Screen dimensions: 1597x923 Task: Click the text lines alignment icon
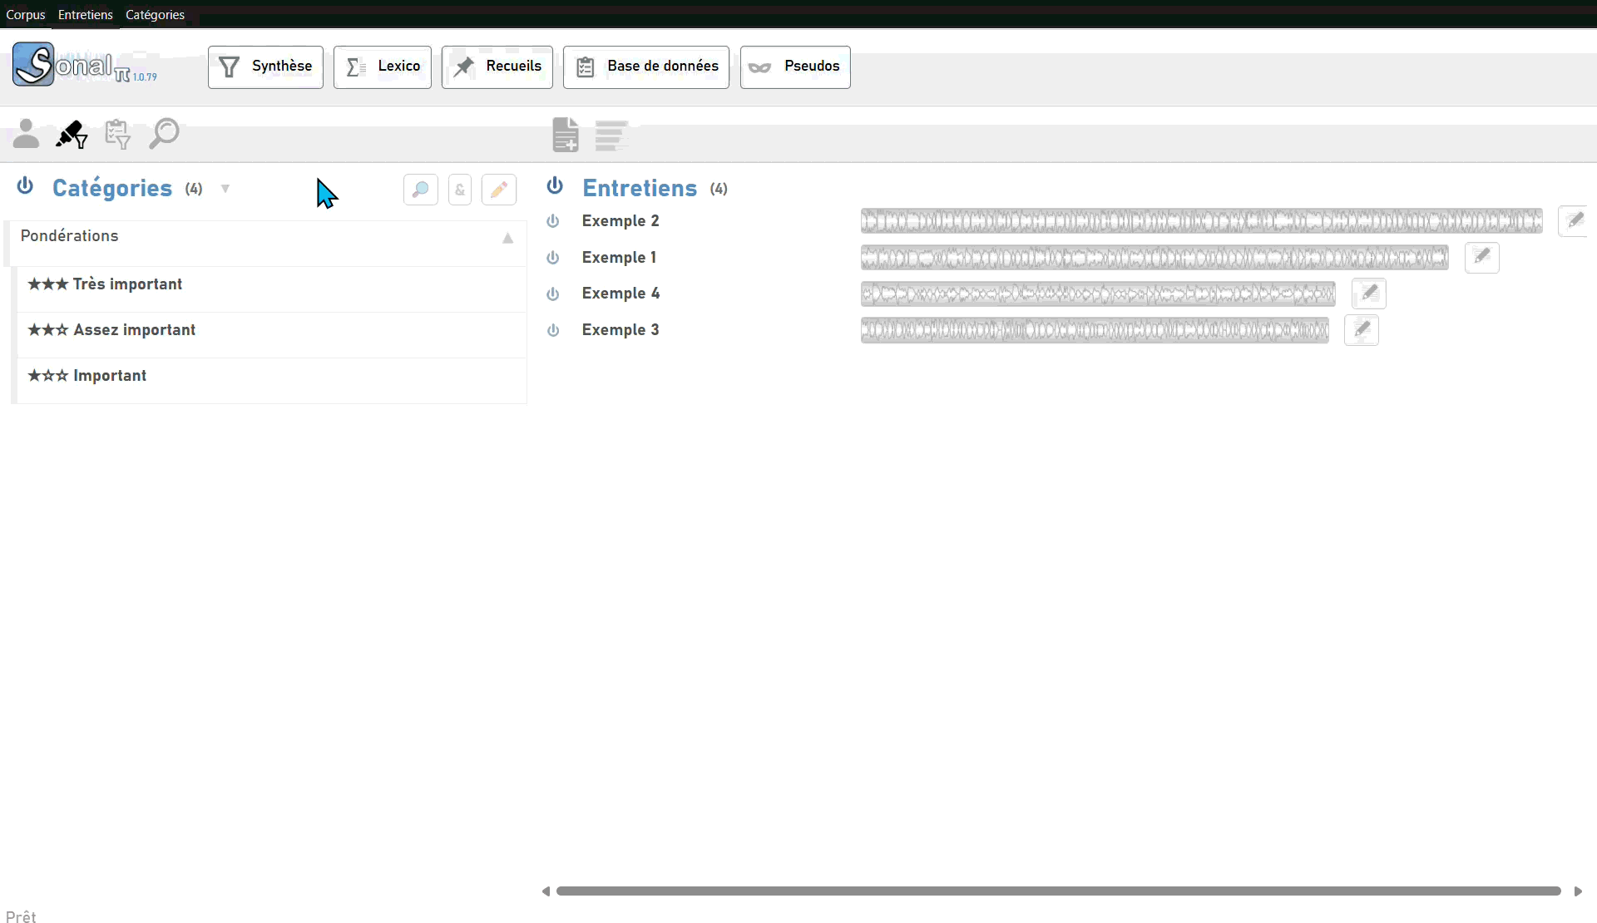pos(611,136)
